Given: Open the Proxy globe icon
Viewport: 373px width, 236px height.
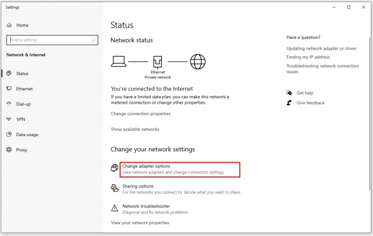Looking at the screenshot, I should tap(9, 150).
